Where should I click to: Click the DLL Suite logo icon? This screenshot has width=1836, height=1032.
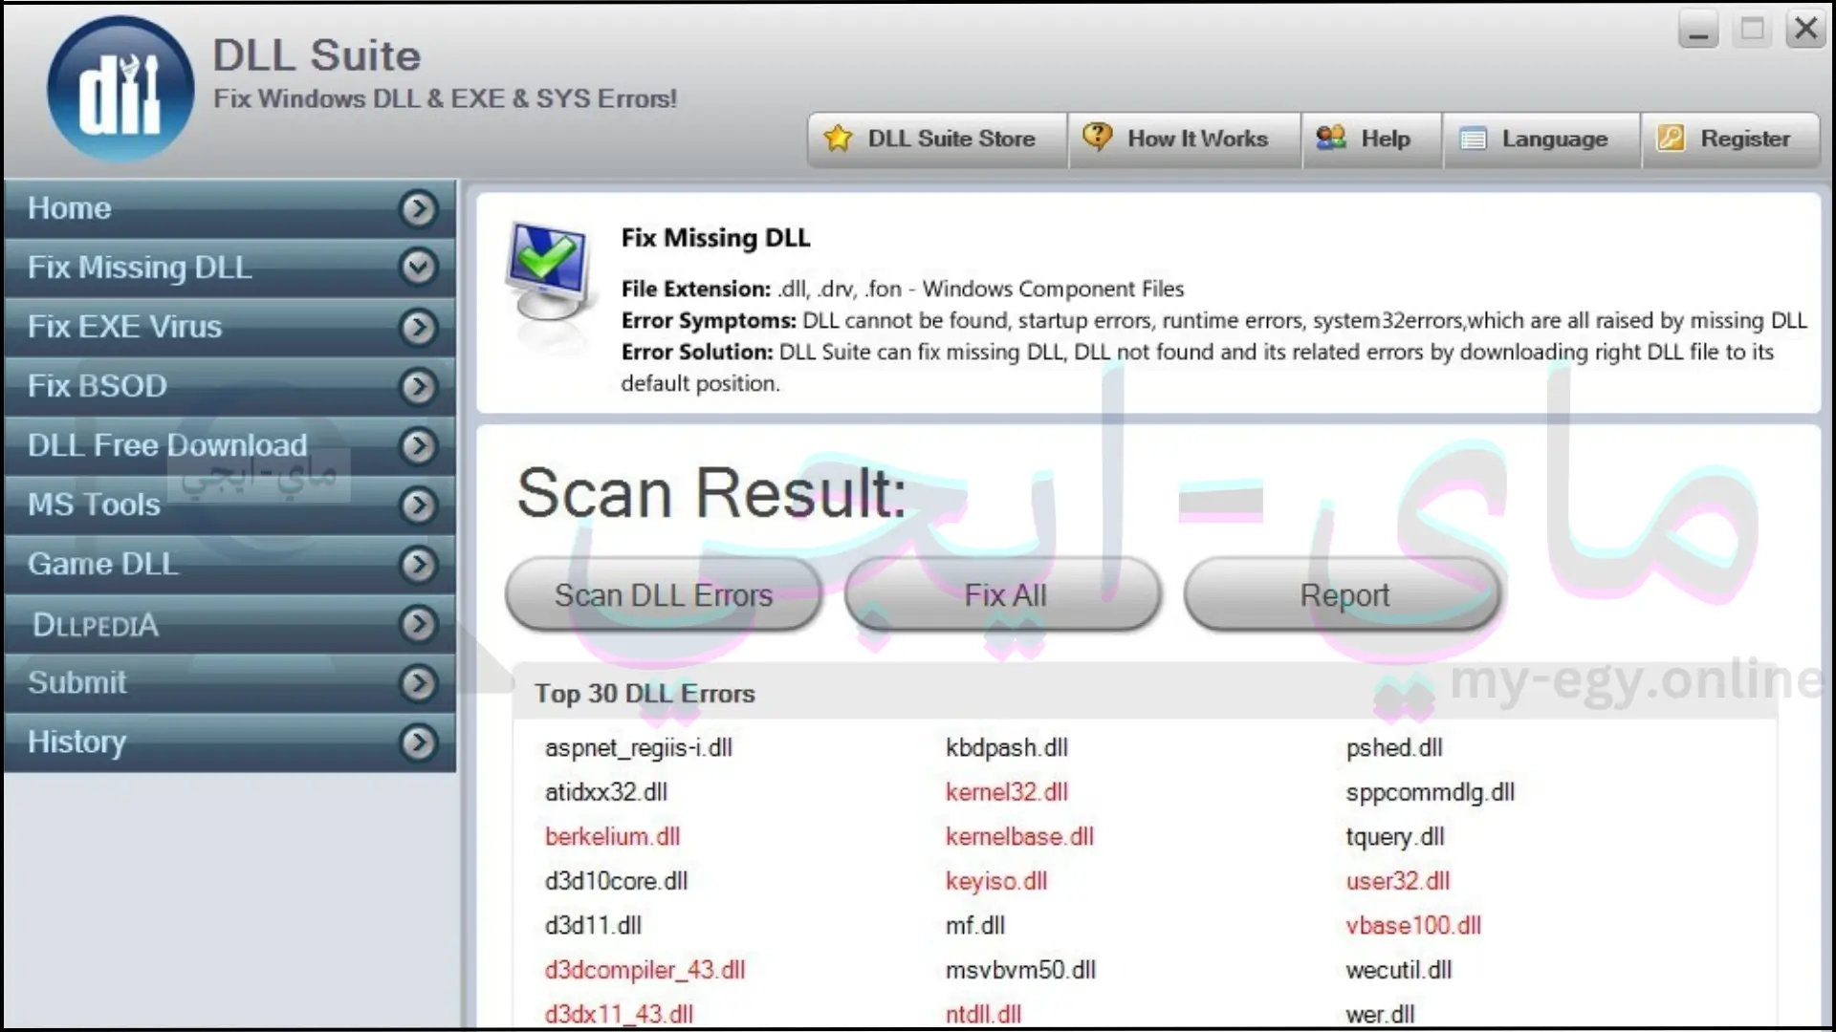pyautogui.click(x=120, y=89)
